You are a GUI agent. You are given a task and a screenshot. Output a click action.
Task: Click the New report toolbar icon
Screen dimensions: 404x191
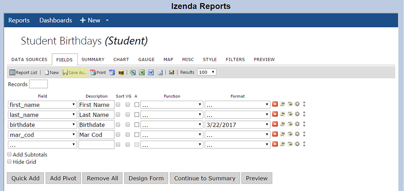(52, 73)
